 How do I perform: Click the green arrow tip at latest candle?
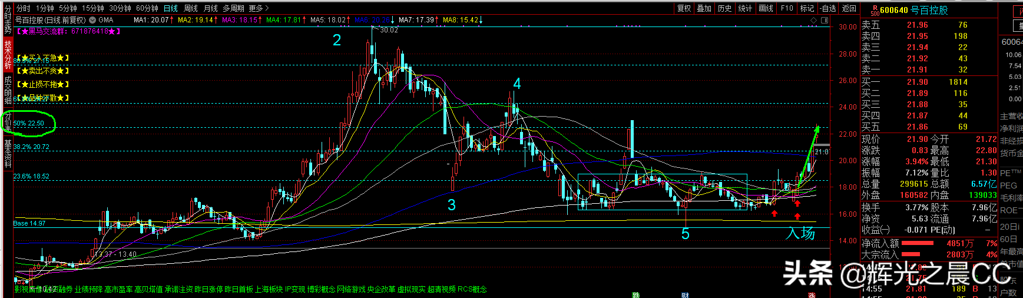point(817,128)
